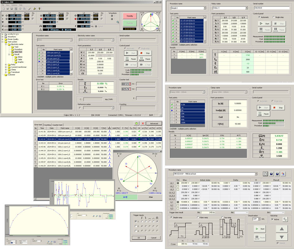Click the red indicator beside L2 current 0.001000

click(41, 19)
